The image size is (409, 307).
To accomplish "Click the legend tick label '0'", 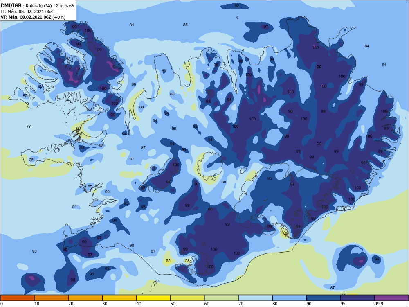I will click(1, 304).
